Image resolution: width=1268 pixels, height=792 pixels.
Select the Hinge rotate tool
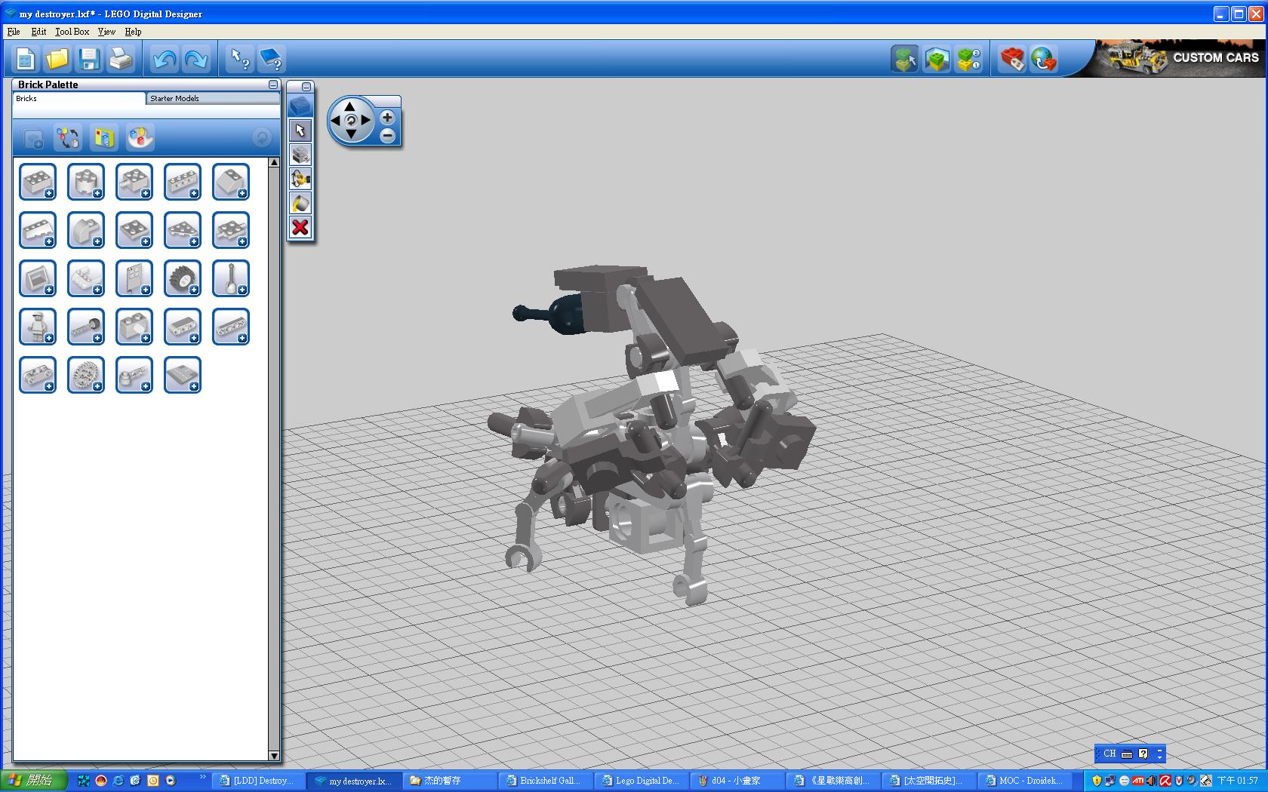[x=300, y=180]
